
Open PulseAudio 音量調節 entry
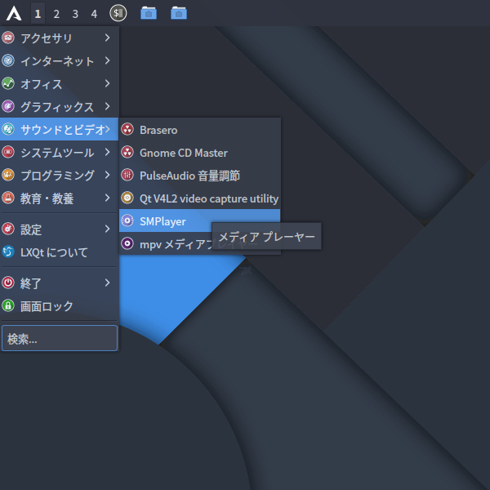200,176
